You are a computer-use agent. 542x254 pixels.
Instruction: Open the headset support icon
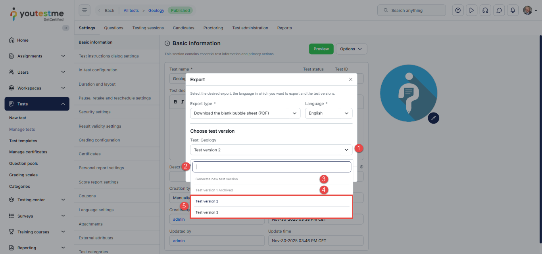click(485, 10)
